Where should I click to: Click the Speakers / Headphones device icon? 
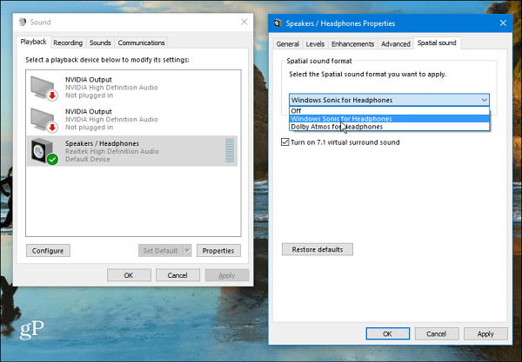pyautogui.click(x=44, y=151)
